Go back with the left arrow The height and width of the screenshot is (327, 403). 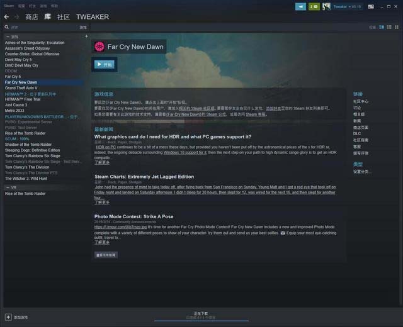pyautogui.click(x=6, y=17)
